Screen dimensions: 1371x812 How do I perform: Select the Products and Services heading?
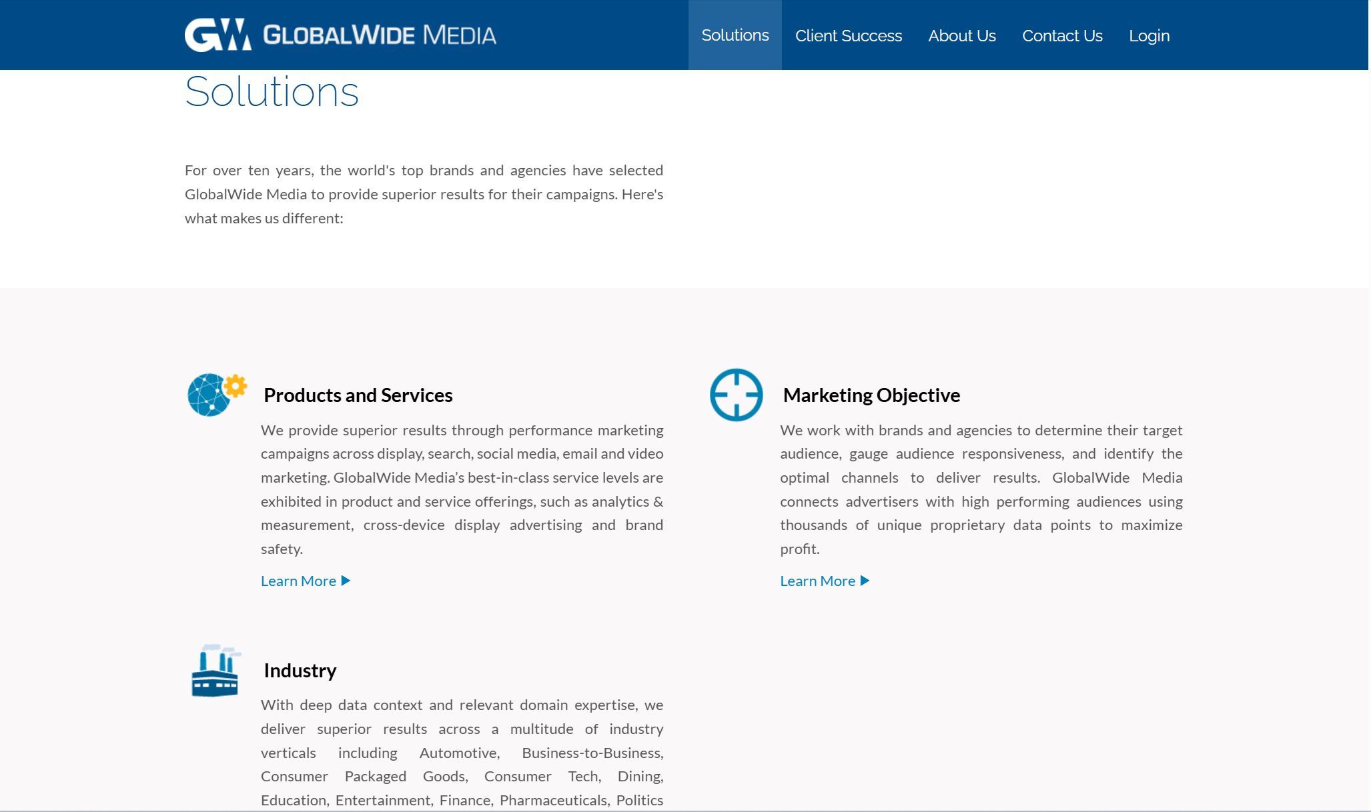tap(358, 395)
